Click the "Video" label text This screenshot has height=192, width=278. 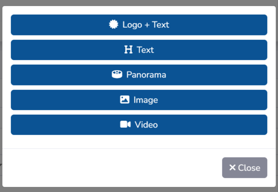[x=146, y=124]
